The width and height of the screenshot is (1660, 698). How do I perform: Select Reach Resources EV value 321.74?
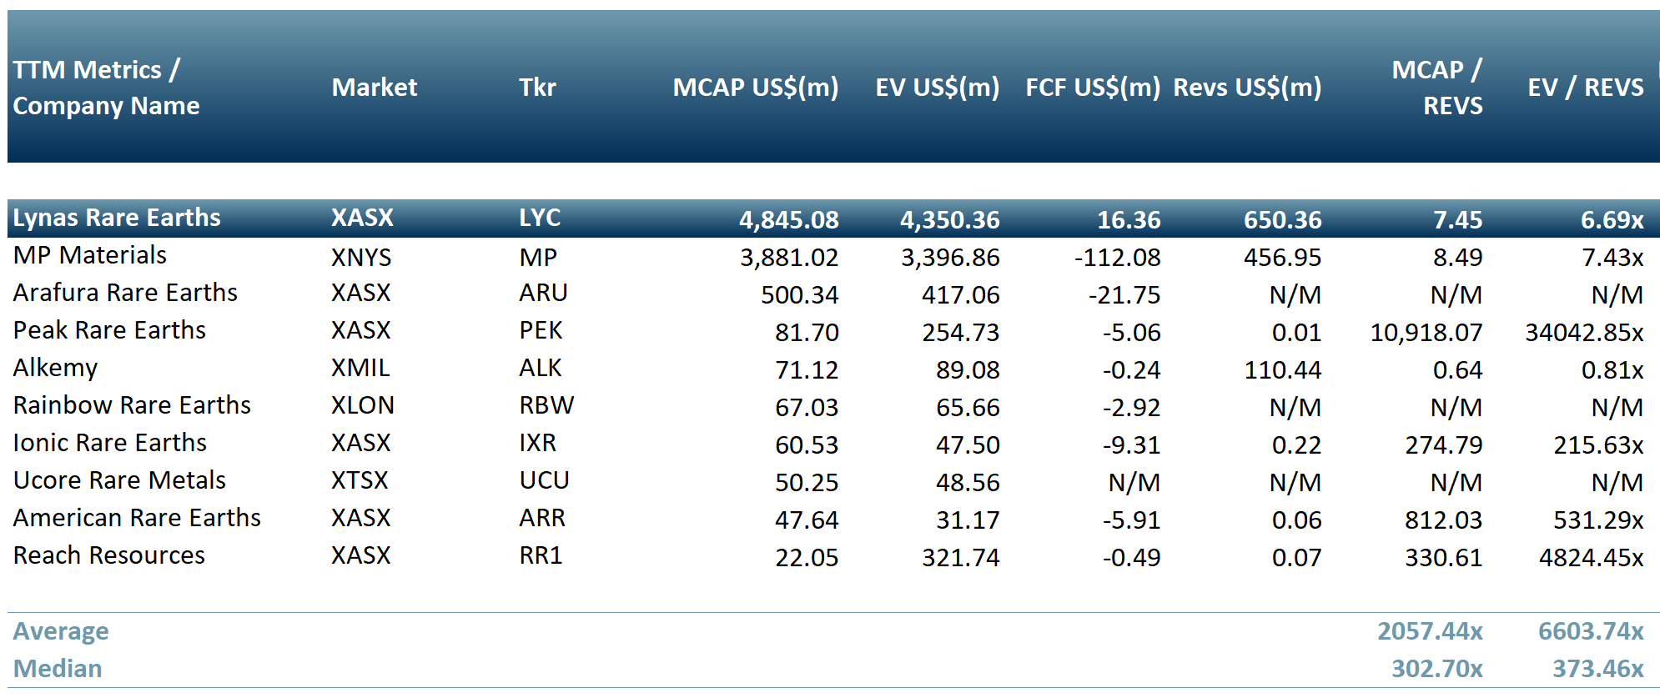point(960,557)
